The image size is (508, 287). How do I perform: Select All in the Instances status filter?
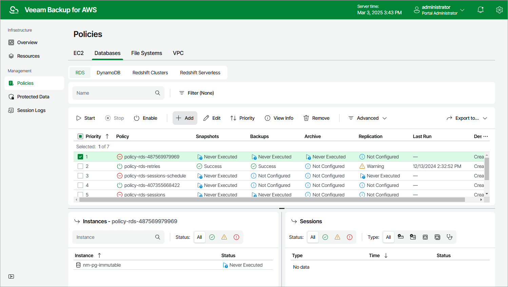(x=199, y=237)
